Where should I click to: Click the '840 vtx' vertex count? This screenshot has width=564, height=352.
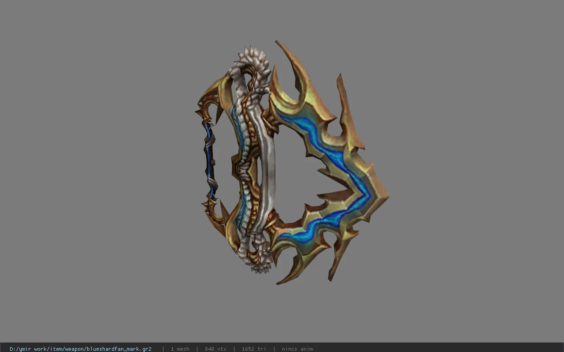pos(215,349)
